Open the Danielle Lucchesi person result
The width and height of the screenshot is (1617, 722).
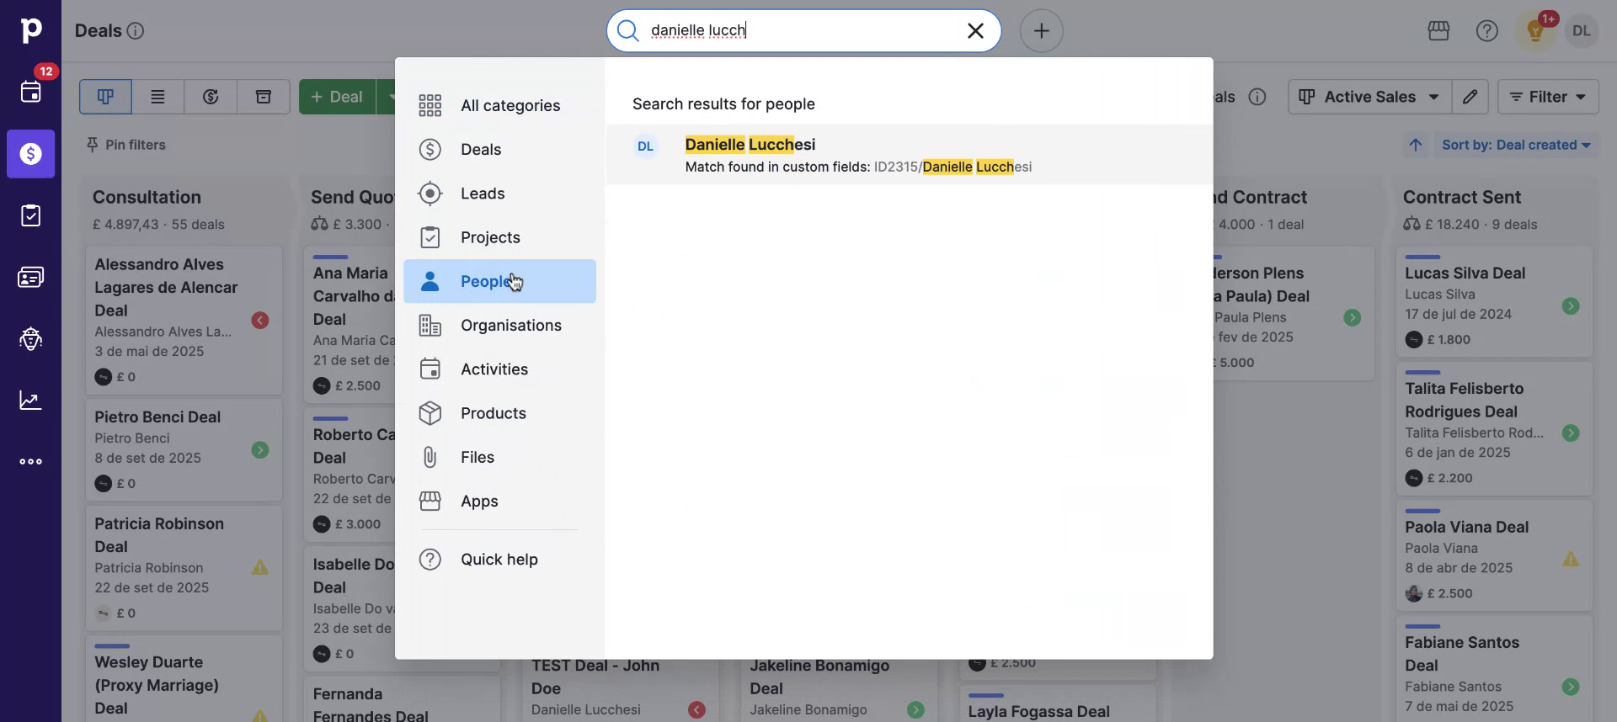(x=910, y=155)
